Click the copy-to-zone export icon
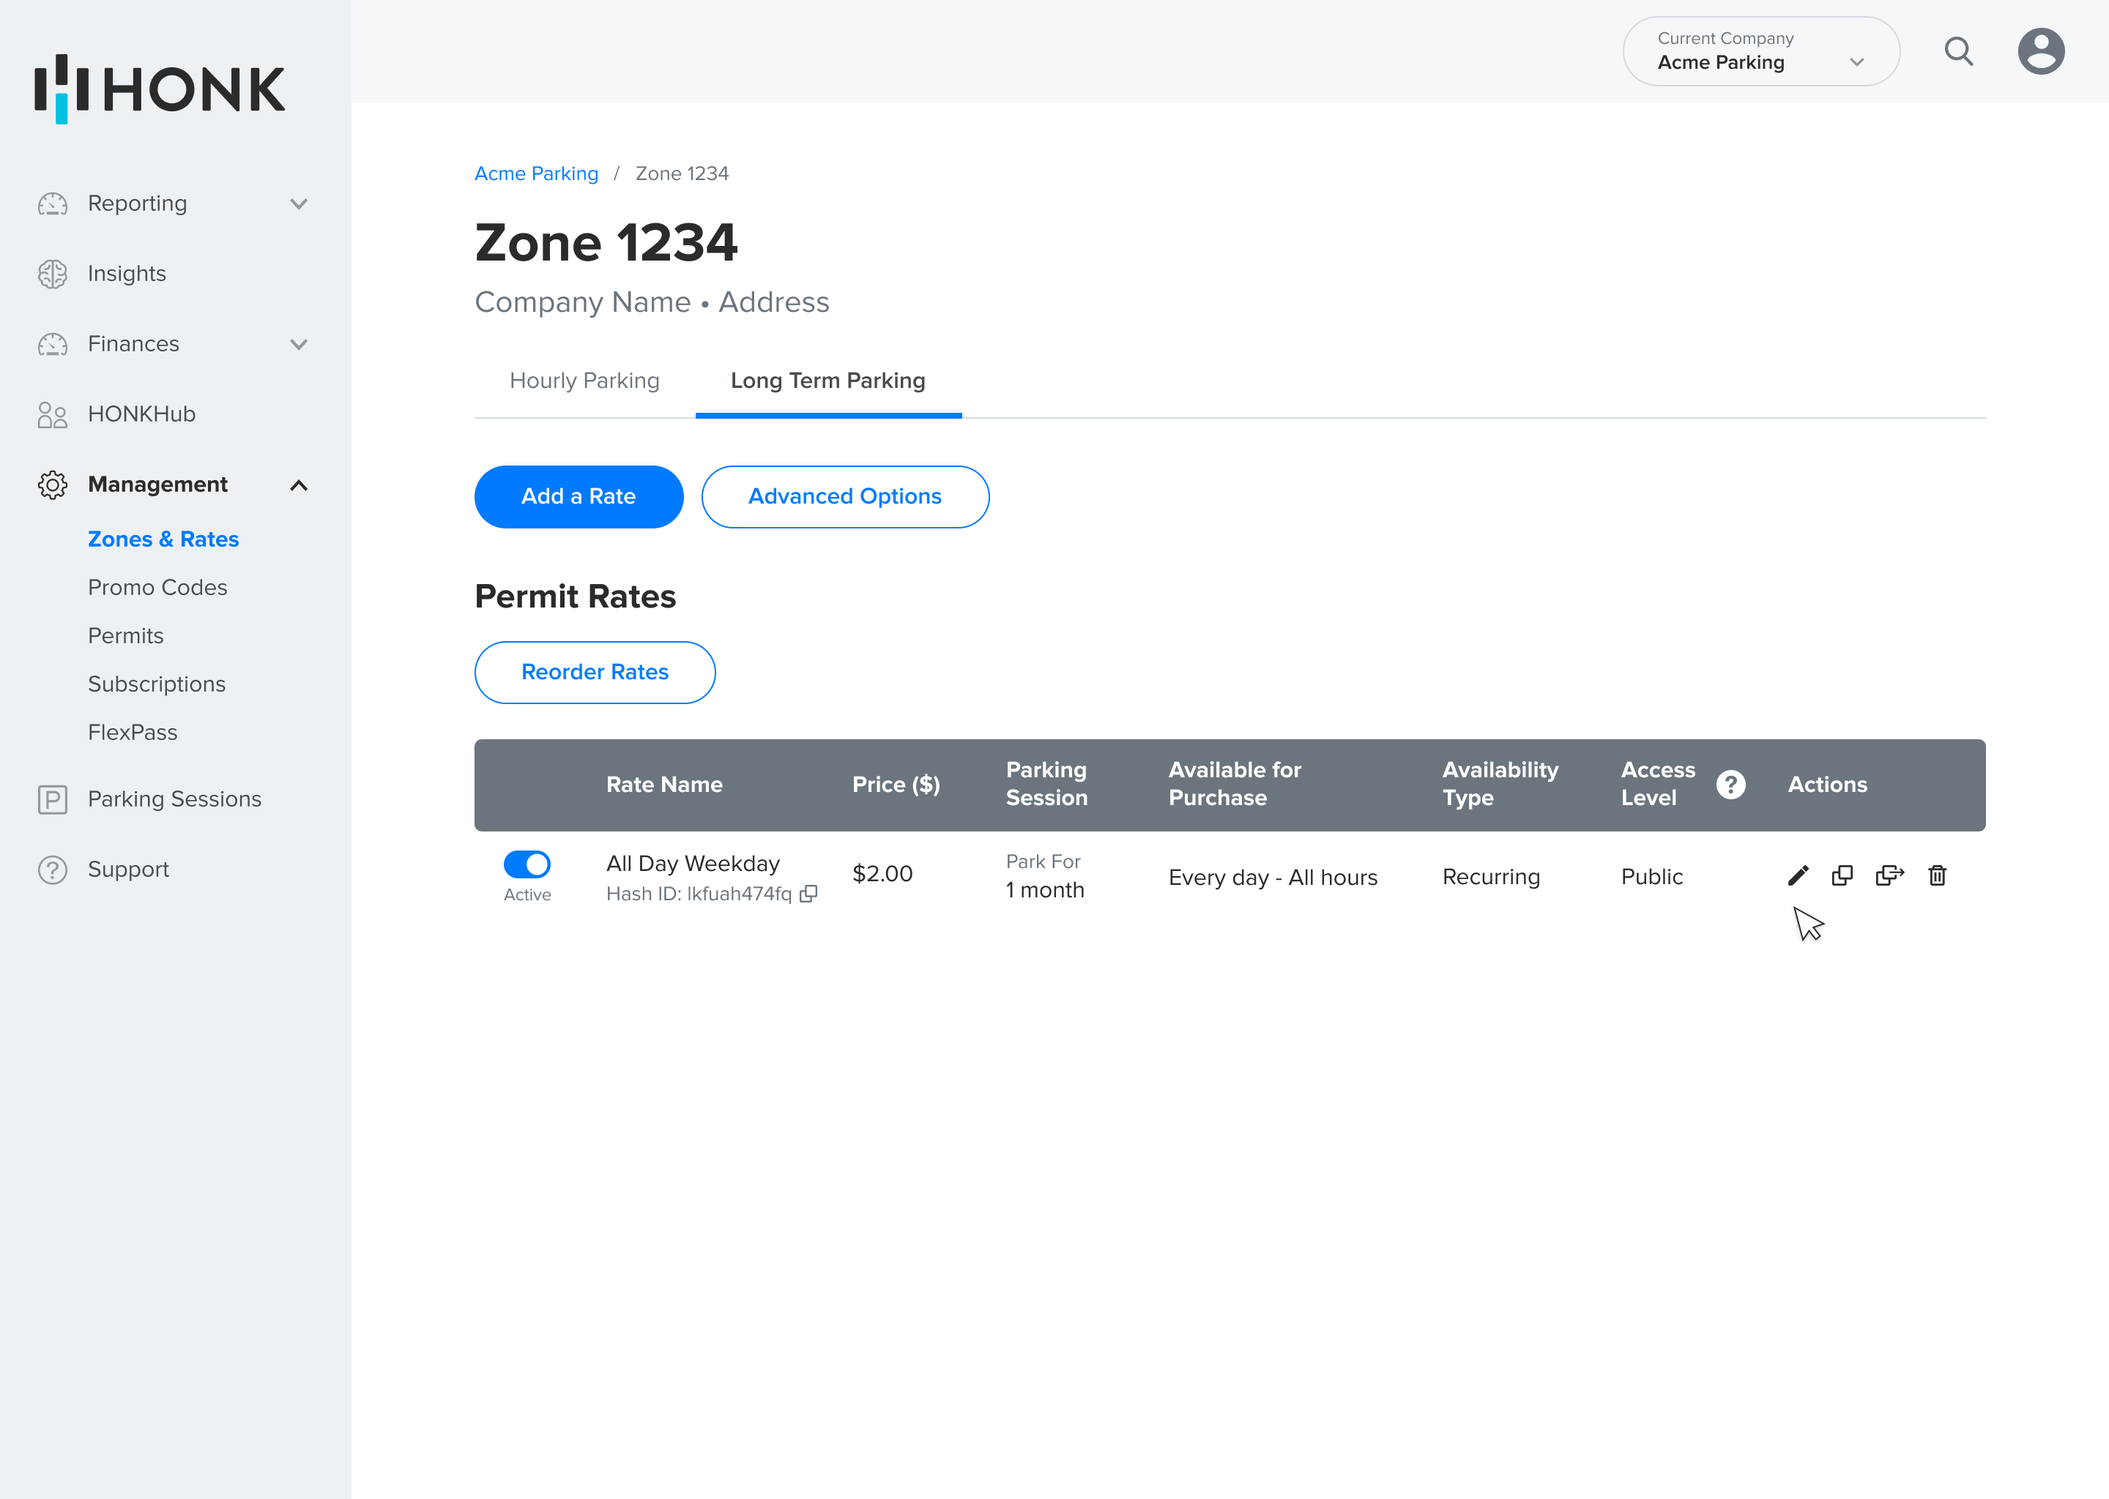This screenshot has width=2109, height=1499. coord(1889,875)
